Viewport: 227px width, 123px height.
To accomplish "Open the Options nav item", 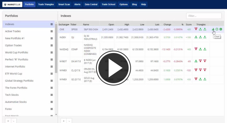I will click(123, 4).
